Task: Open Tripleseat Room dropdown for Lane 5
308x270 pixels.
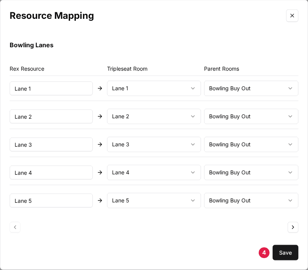Action: [x=154, y=200]
